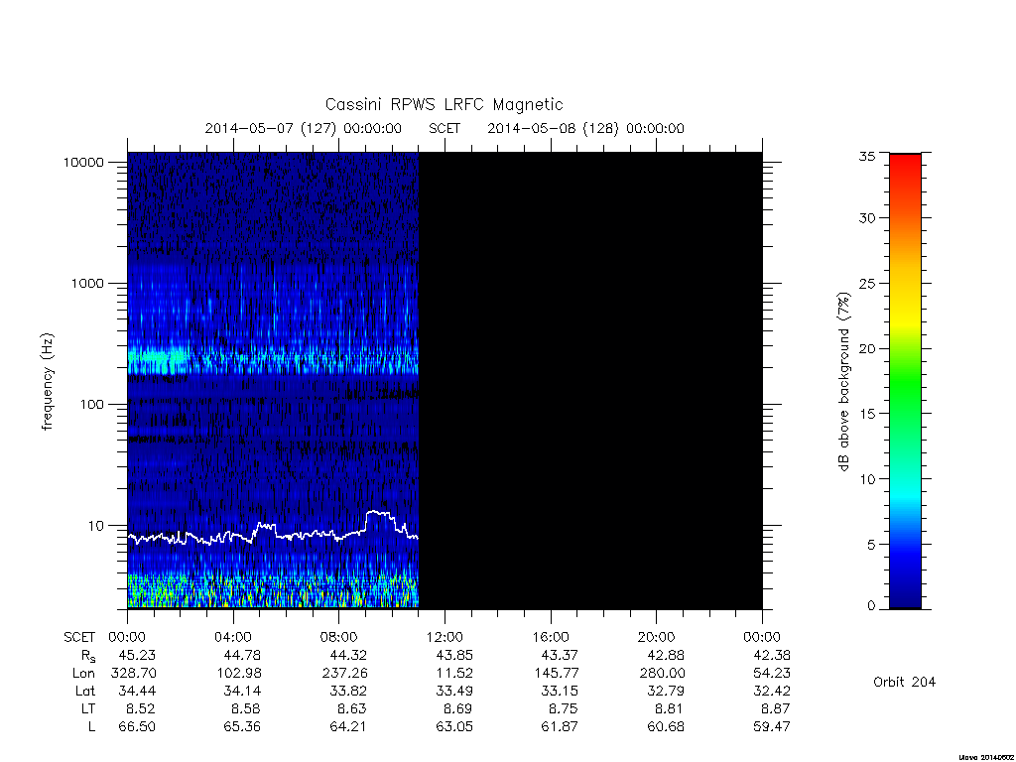Click the 20 colorbar tick label
Image resolution: width=1016 pixels, height=762 pixels.
pyautogui.click(x=867, y=348)
